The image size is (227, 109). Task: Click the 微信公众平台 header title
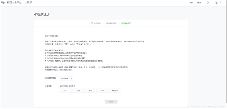coord(14,3)
